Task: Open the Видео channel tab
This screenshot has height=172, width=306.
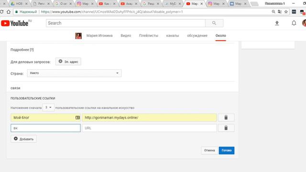Action: pos(126,36)
